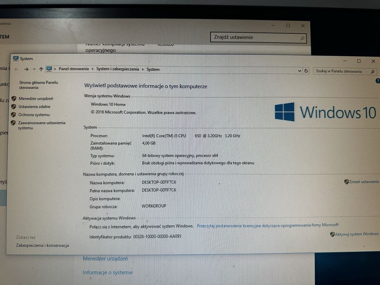Click Wyświetl podstawowe informacje heading
This screenshot has width=380, height=285.
tap(146, 86)
